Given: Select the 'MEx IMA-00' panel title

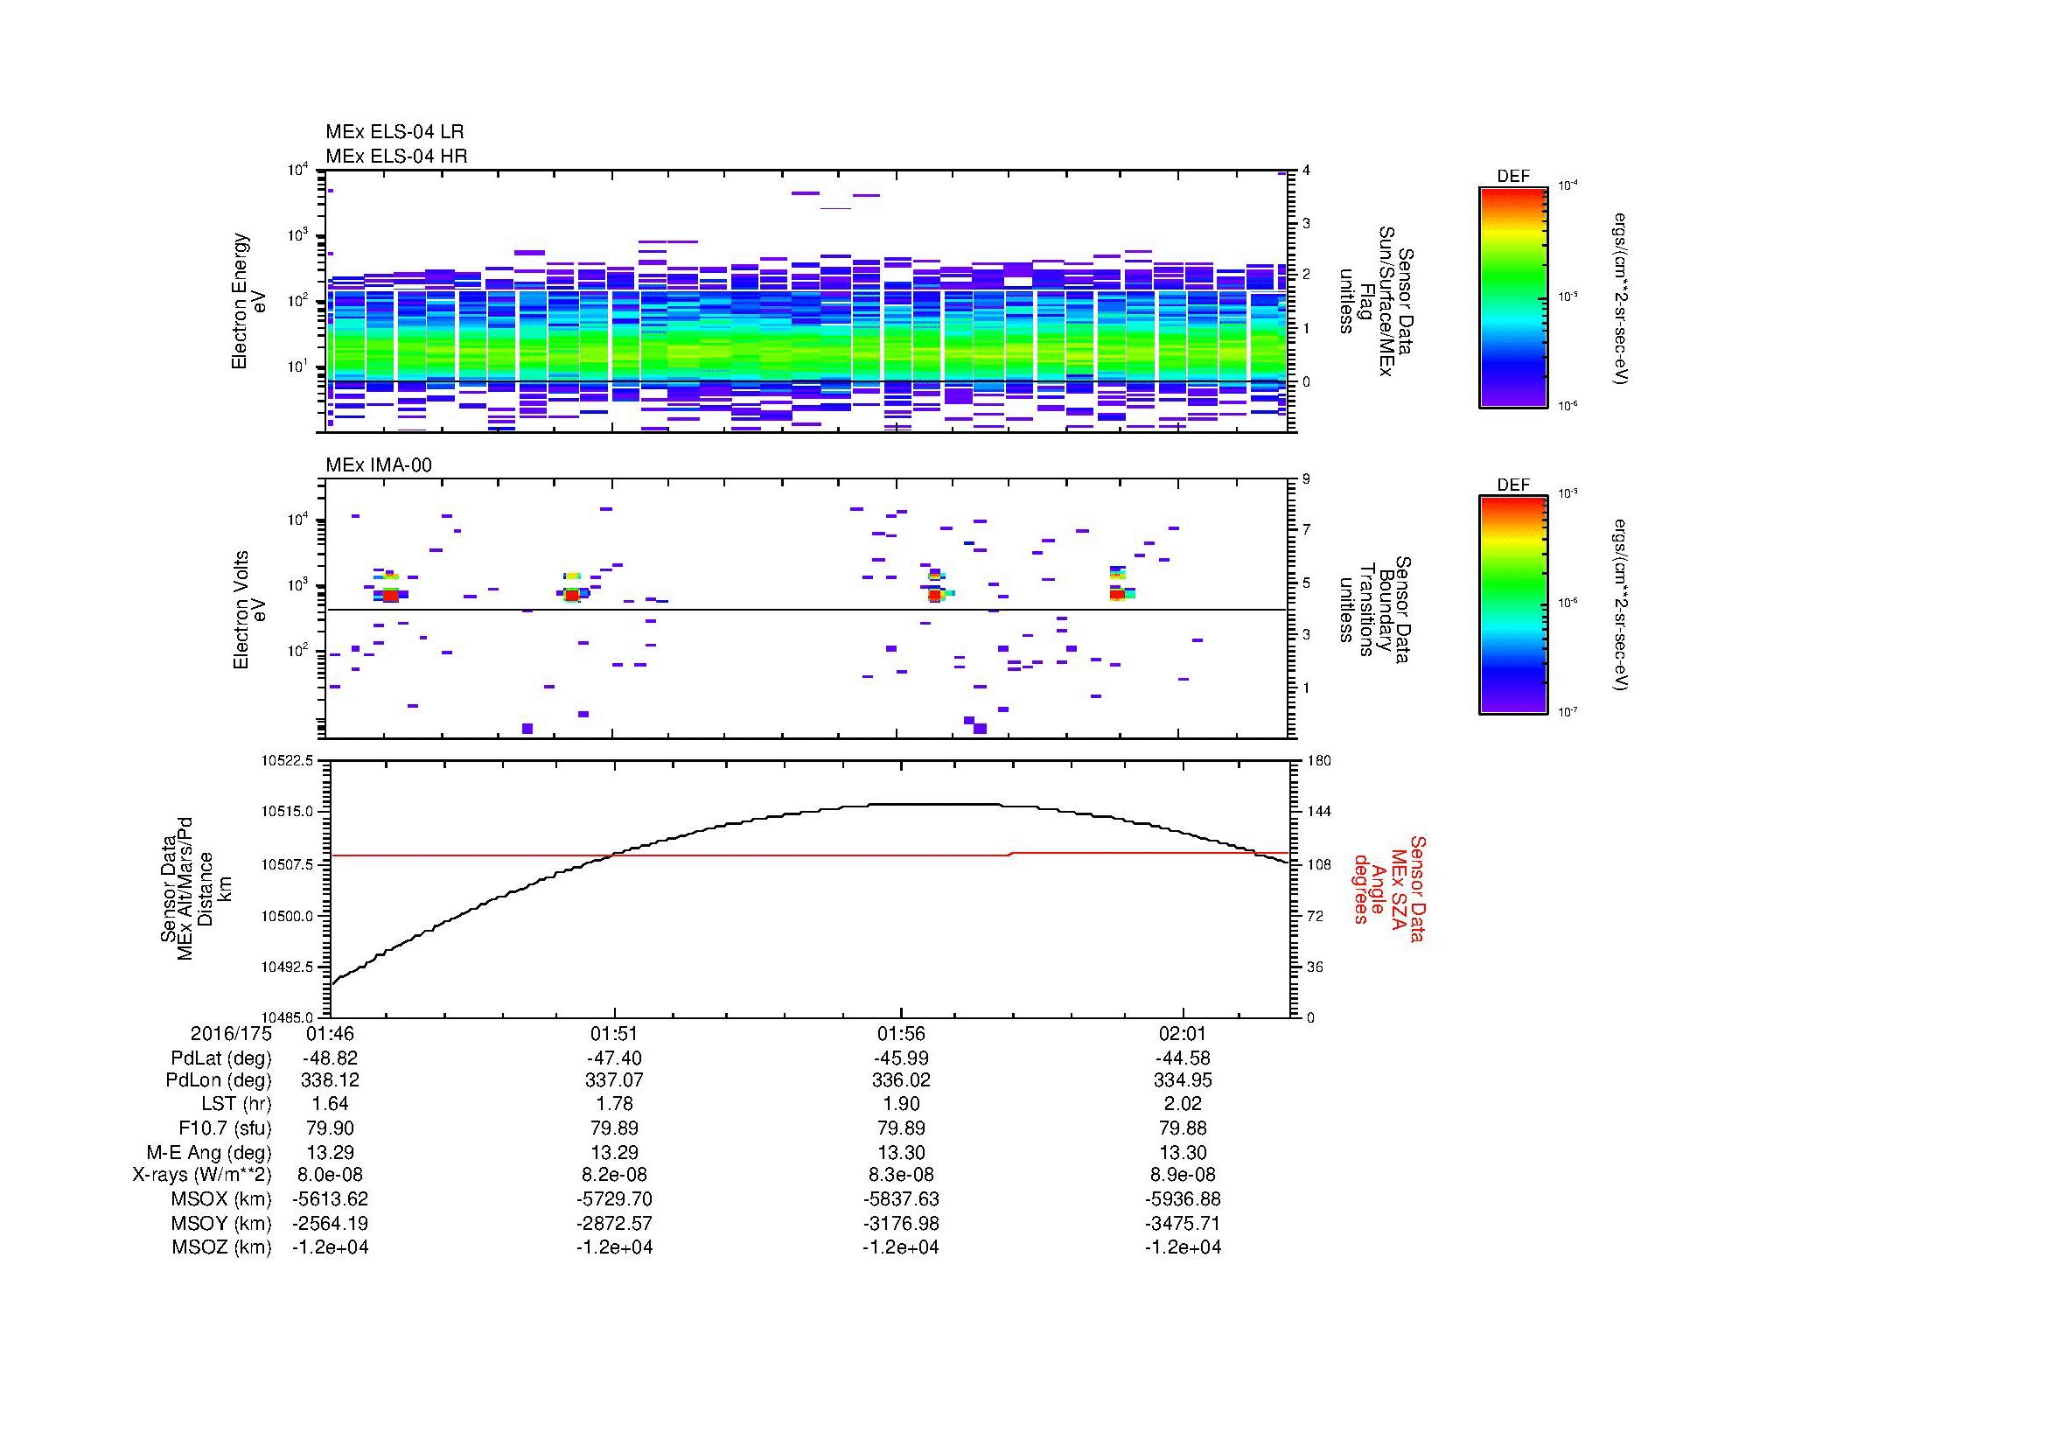Looking at the screenshot, I should point(379,465).
